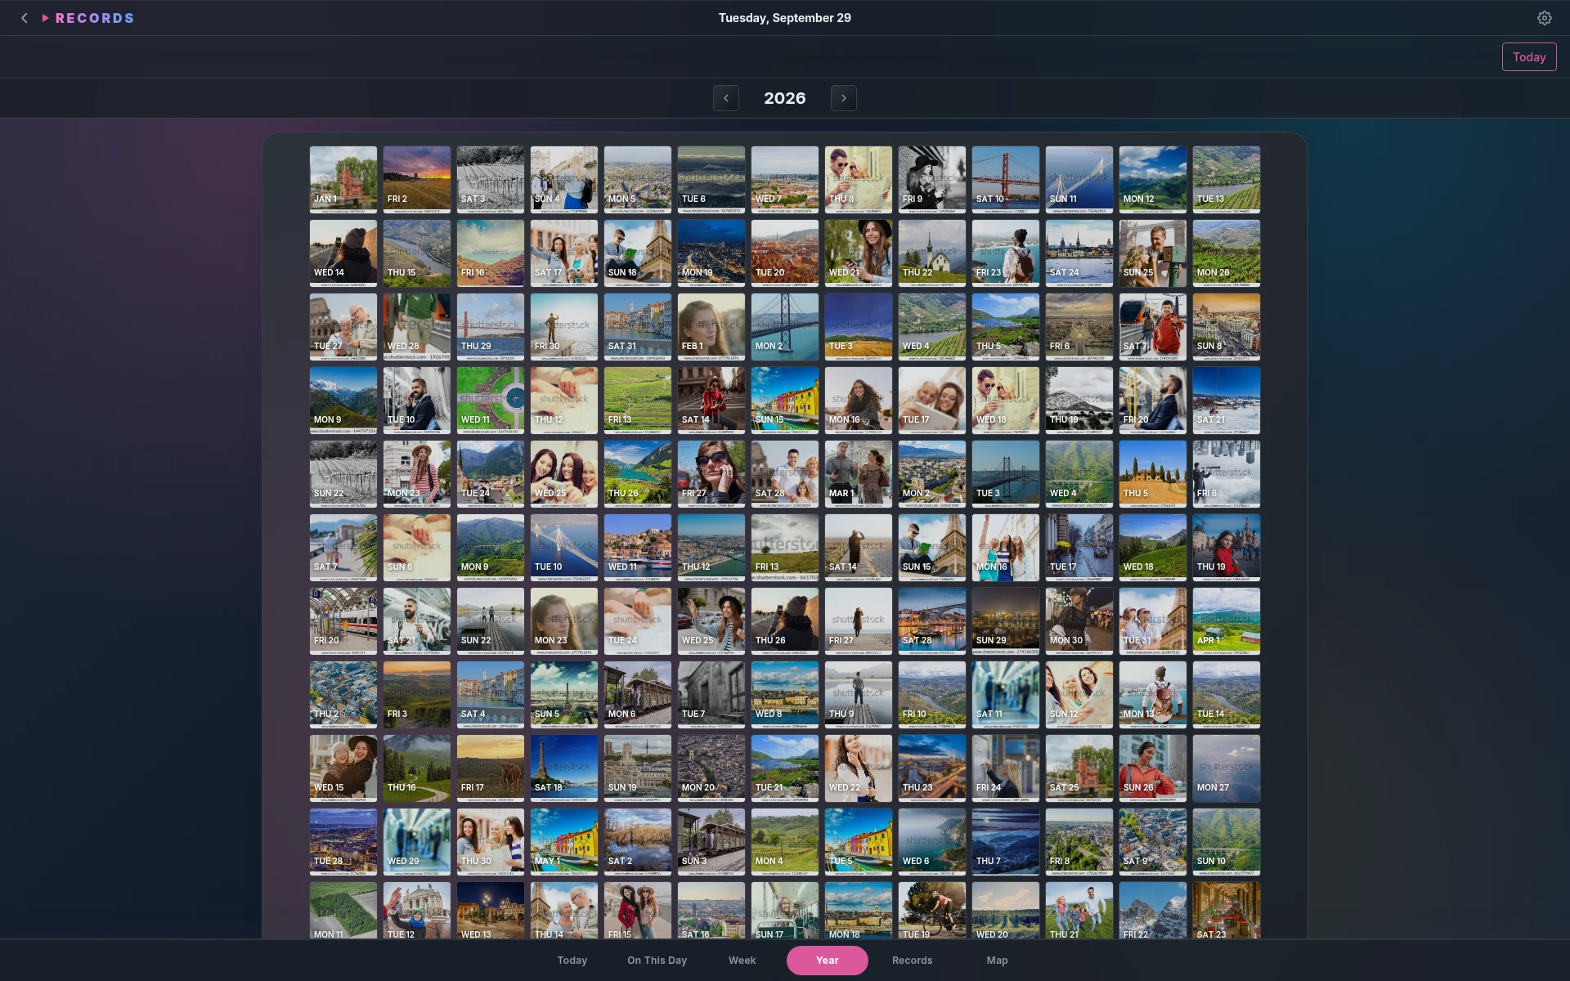This screenshot has height=981, width=1570.
Task: Open the settings gear icon
Action: coord(1544,18)
